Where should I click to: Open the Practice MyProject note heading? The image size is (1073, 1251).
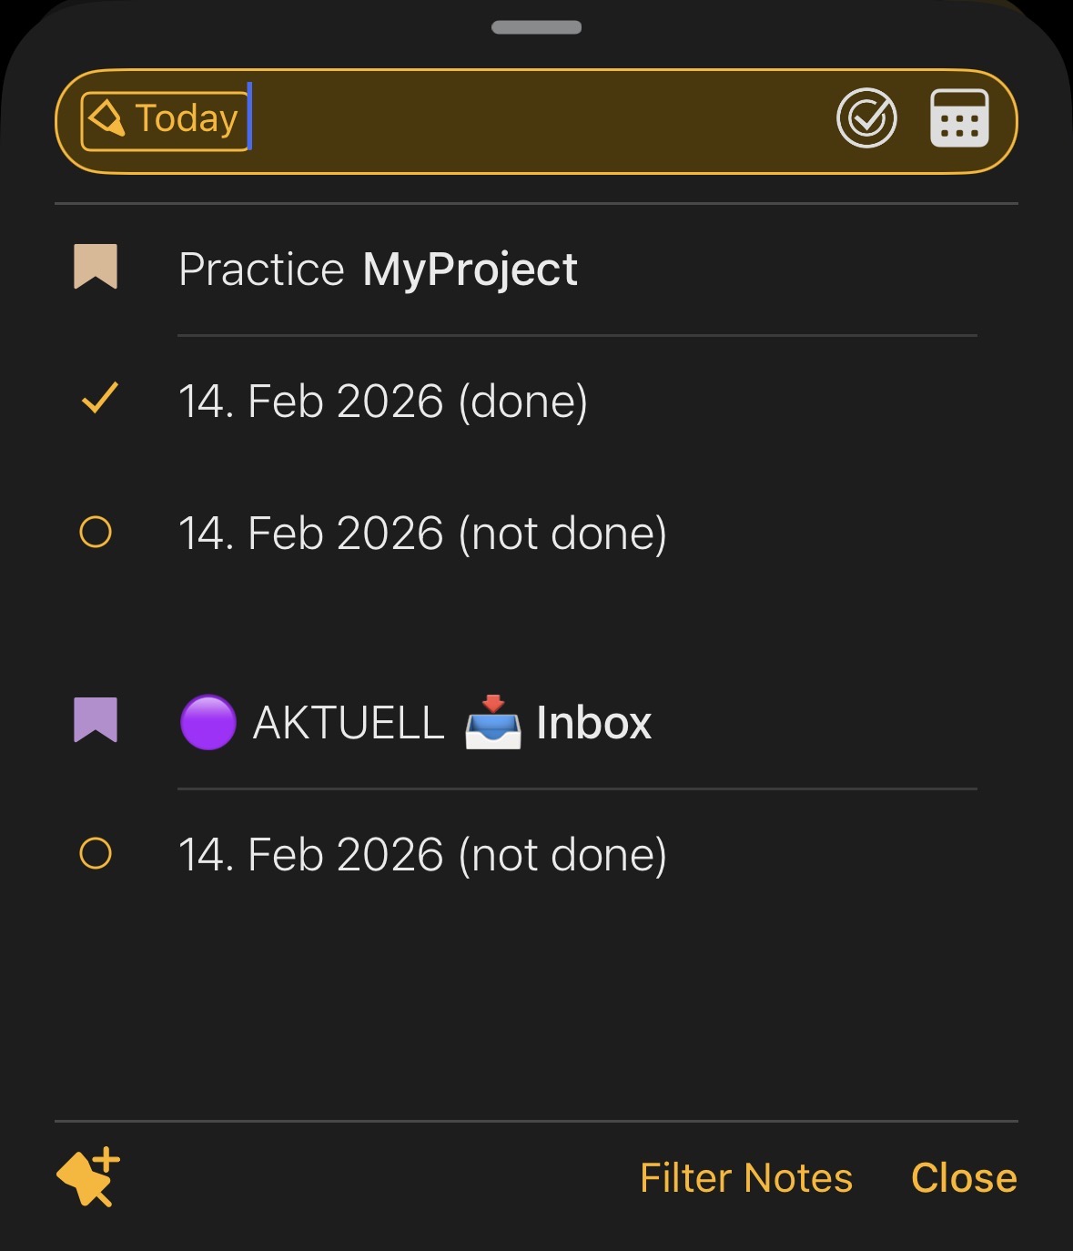point(378,270)
